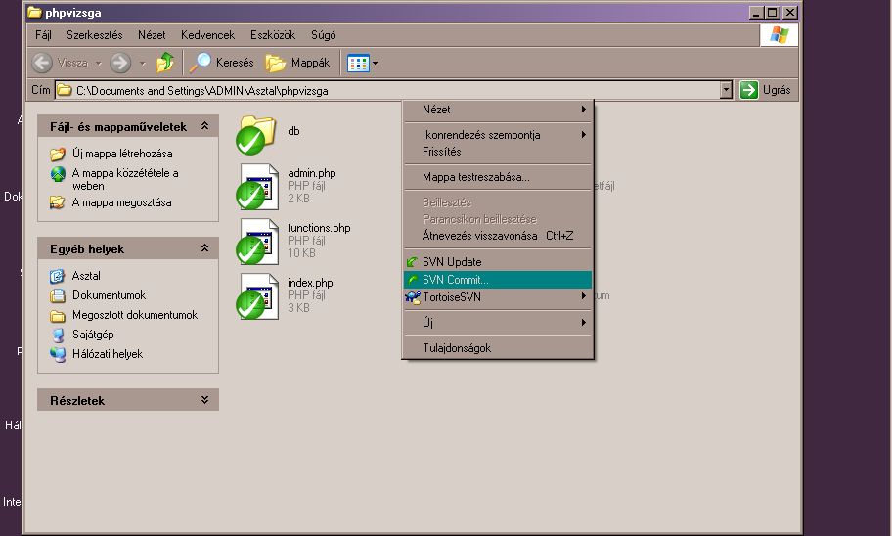Click A mappa megosztása link
Viewport: 892px width, 536px height.
point(121,202)
